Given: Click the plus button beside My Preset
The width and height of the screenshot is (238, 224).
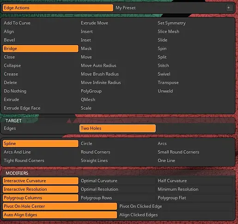Looking at the screenshot, I should point(229,8).
